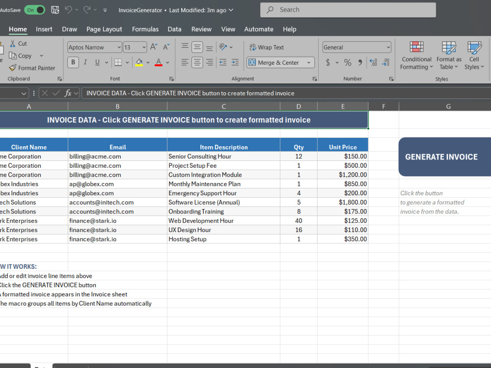Toggle Underline formatting
The height and width of the screenshot is (368, 491).
coord(97,62)
